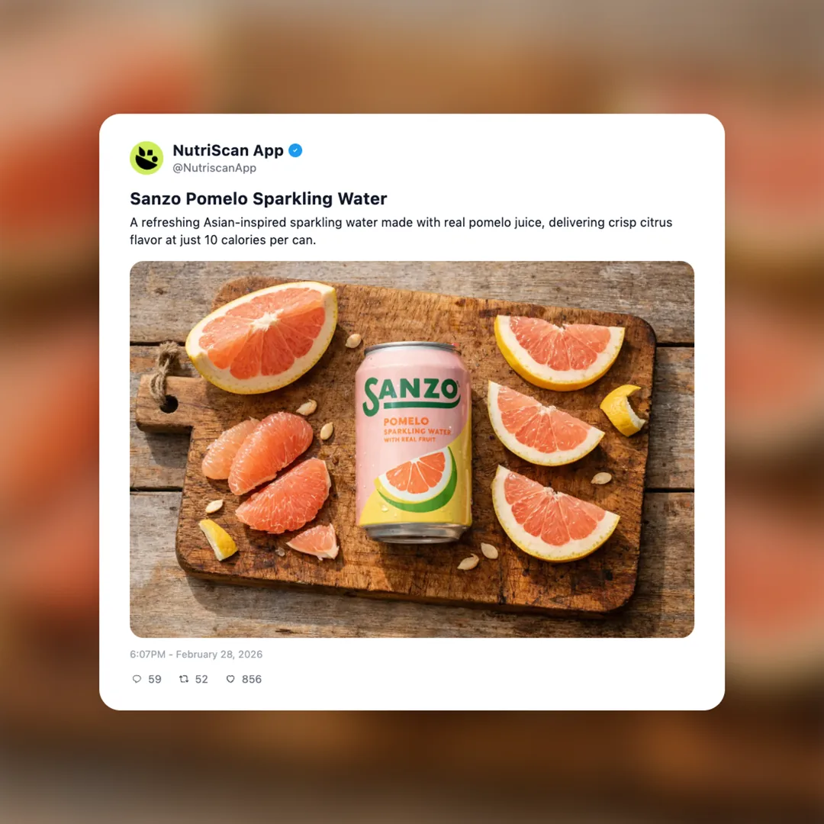Click the large pomelo half in the photo
This screenshot has height=824, width=824.
[x=262, y=337]
